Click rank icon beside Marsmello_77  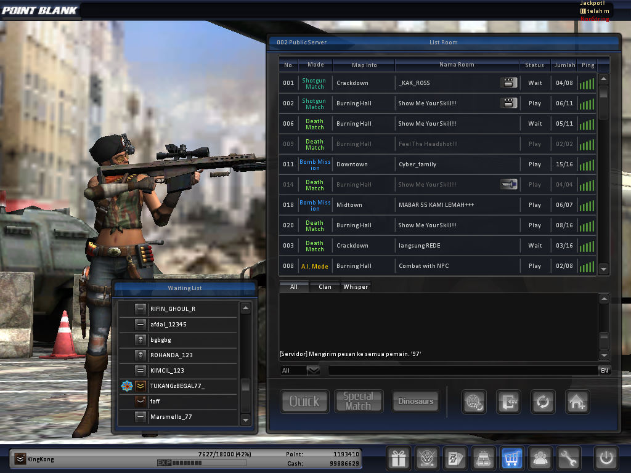[x=140, y=417]
